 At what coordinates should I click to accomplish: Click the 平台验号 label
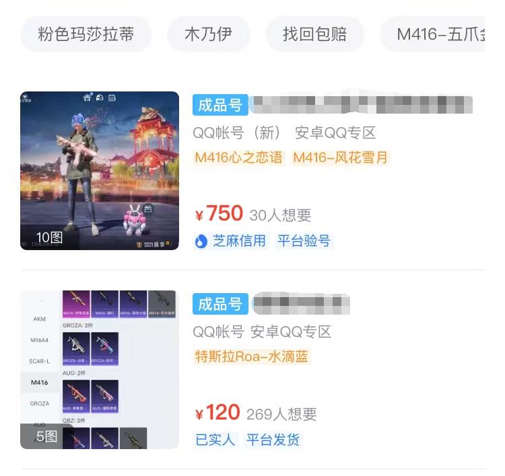(304, 241)
